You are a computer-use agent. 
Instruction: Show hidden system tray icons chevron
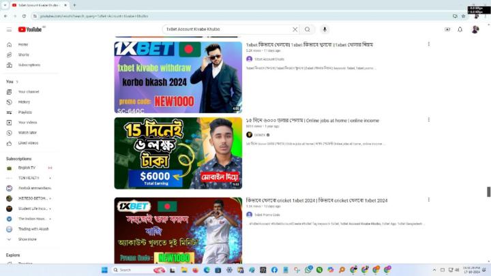434,270
